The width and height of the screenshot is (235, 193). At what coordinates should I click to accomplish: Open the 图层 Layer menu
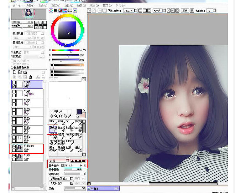click(x=55, y=5)
